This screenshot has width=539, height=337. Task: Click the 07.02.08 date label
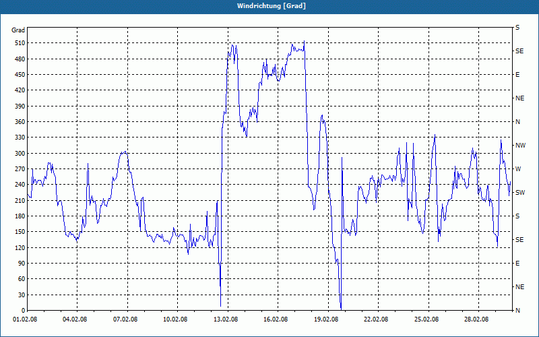pyautogui.click(x=125, y=319)
